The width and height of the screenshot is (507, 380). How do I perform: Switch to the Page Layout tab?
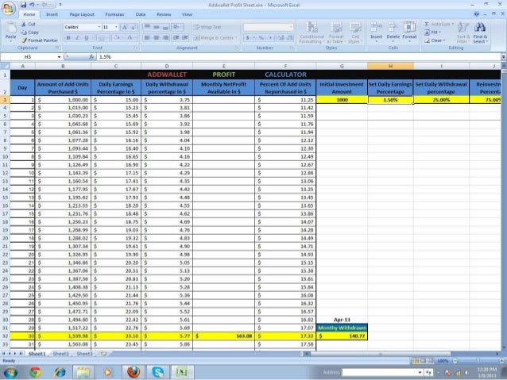pyautogui.click(x=82, y=14)
